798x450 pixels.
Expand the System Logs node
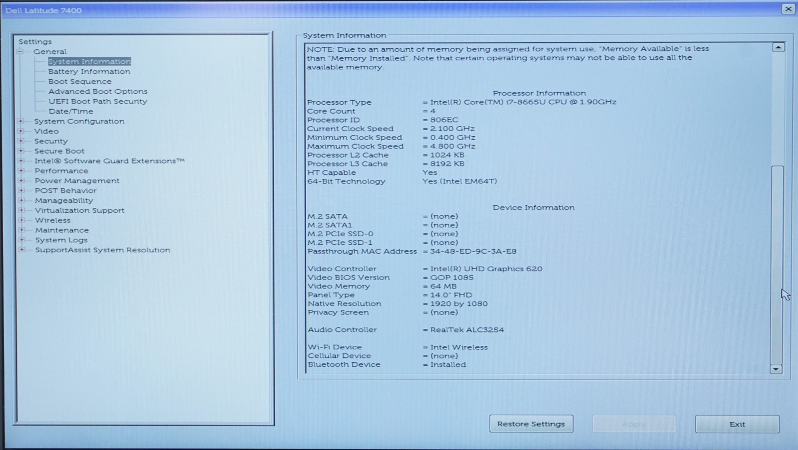pyautogui.click(x=21, y=240)
